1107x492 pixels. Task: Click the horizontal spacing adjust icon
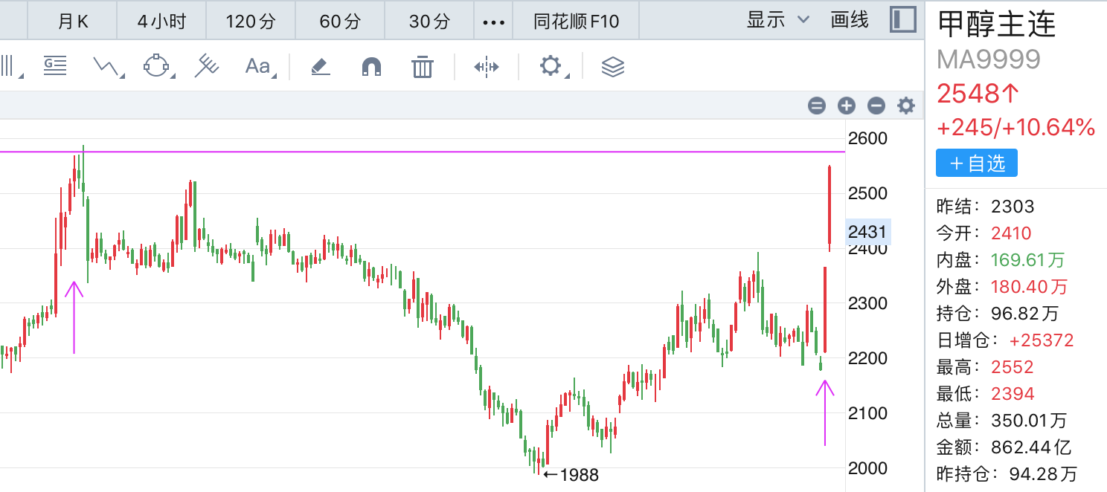[x=486, y=65]
